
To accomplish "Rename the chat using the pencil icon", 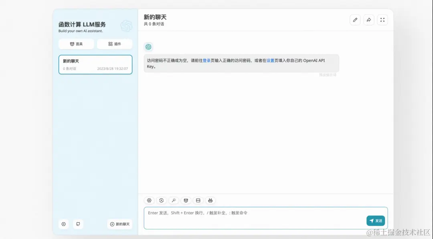I will 355,19.
